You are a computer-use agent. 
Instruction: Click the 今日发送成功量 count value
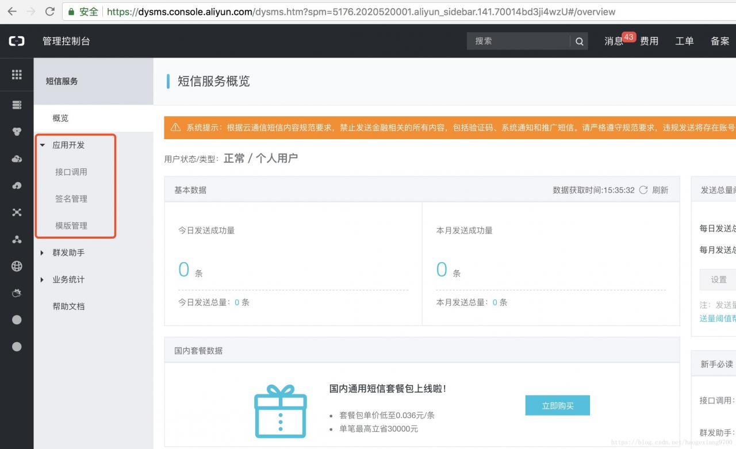point(184,269)
